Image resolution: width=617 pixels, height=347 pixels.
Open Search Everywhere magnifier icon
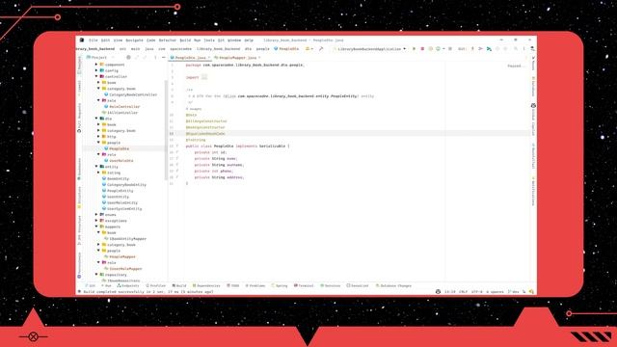tap(516, 49)
